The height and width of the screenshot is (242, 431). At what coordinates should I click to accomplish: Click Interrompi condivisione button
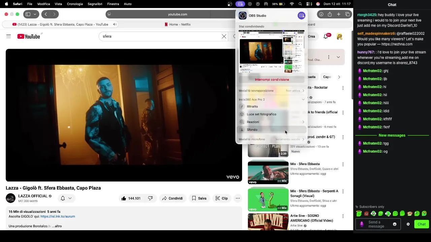272,80
